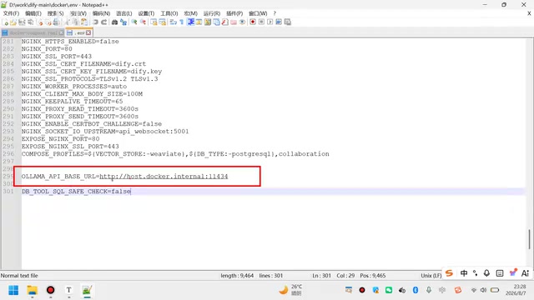Screen dimensions: 534x300
Task: Open the 插件(P) menu
Action: 234,13
